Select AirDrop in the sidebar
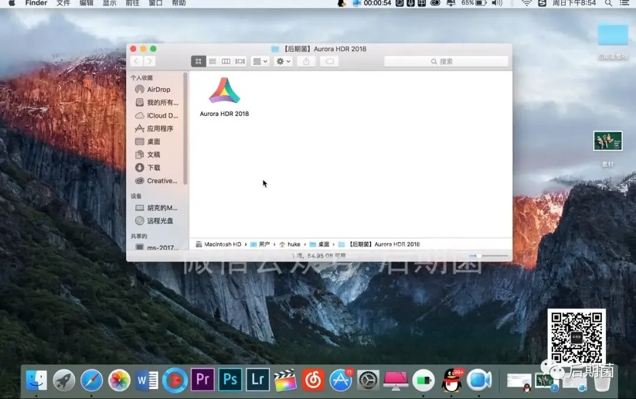636x399 pixels. pos(157,89)
